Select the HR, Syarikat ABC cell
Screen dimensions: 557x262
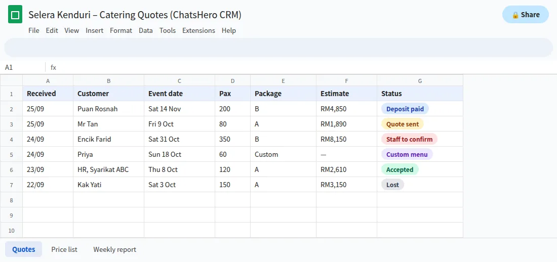[x=109, y=170]
